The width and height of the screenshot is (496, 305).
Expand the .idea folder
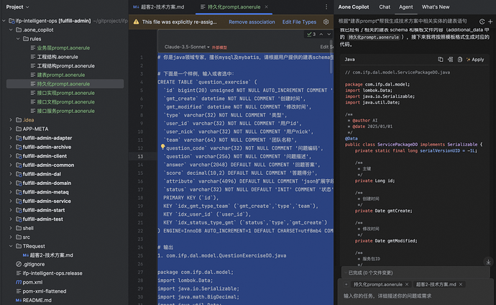pos(11,120)
